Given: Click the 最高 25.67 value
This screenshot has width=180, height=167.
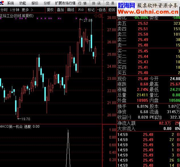Looking at the screenshot, I should [x=175, y=84].
